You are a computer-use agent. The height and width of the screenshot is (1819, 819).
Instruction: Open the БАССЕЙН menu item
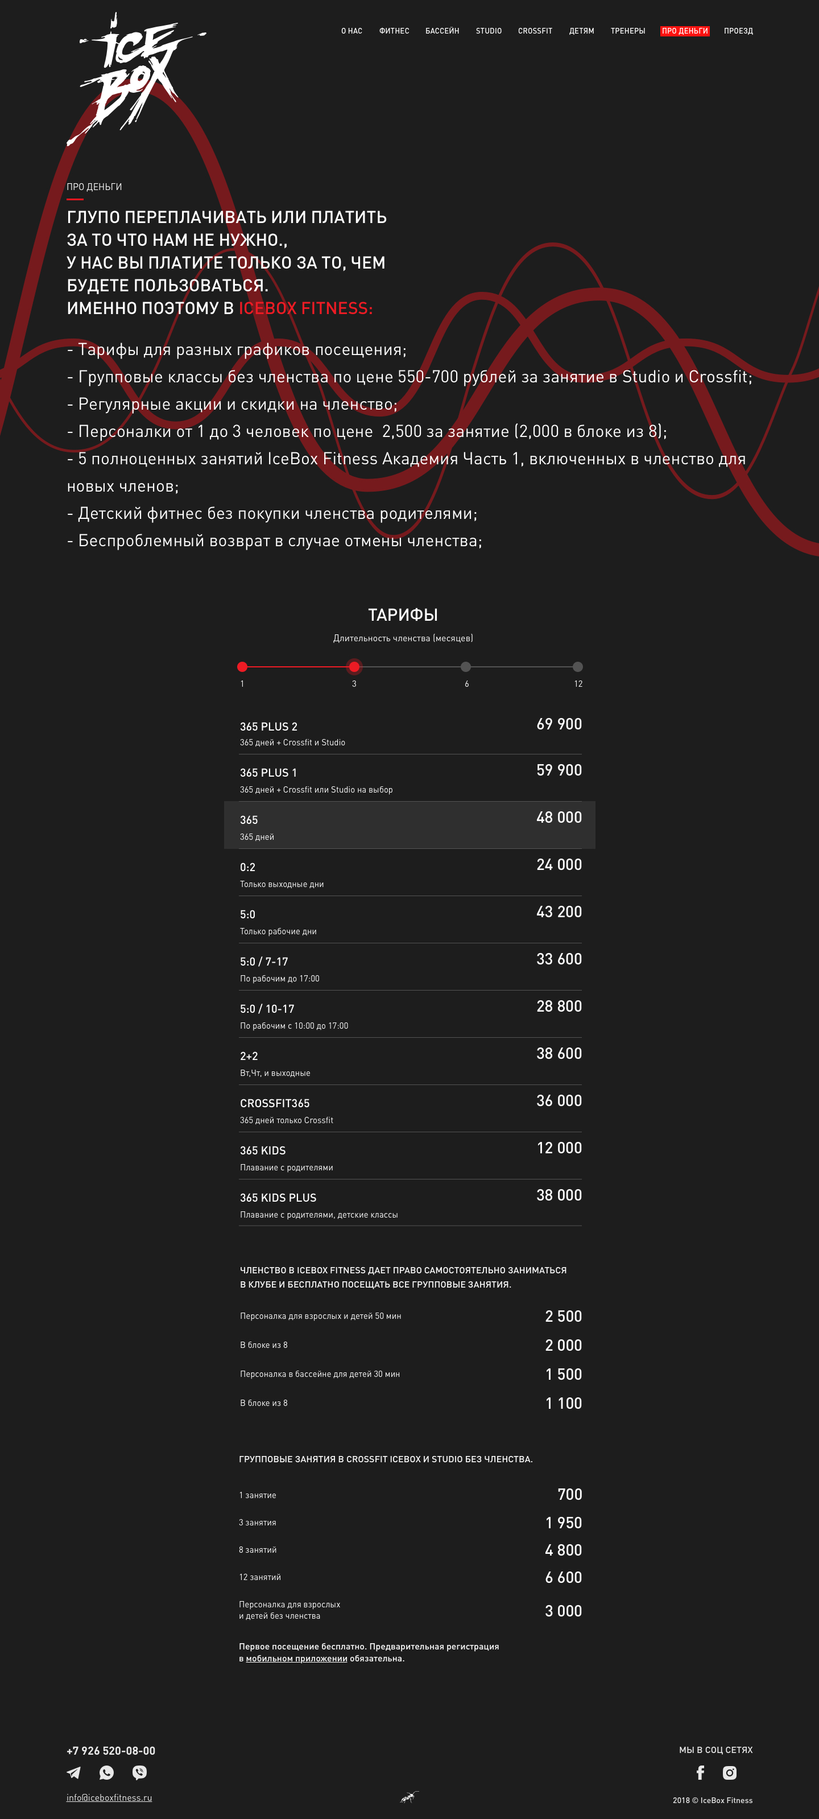pos(442,31)
